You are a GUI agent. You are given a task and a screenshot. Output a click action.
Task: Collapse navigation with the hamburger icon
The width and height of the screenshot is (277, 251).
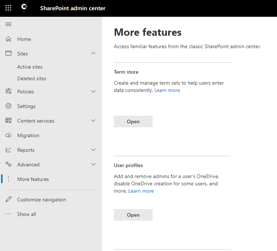coord(8,24)
